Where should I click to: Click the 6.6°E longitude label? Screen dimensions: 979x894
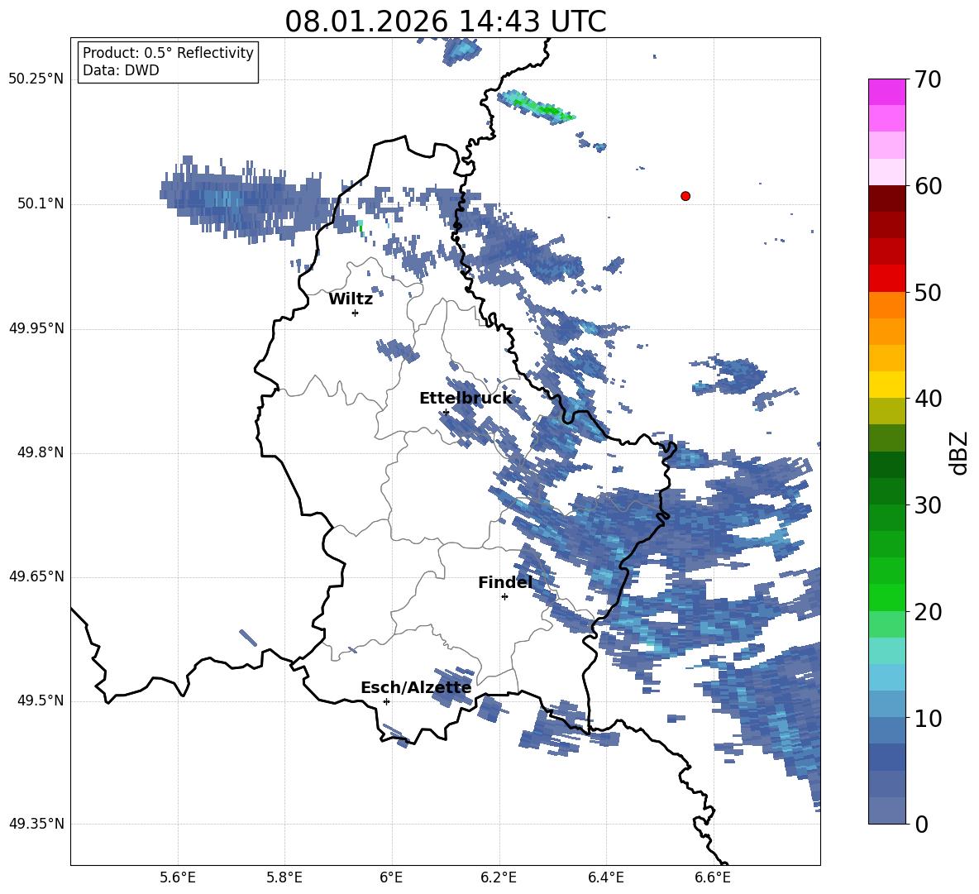pyautogui.click(x=713, y=878)
